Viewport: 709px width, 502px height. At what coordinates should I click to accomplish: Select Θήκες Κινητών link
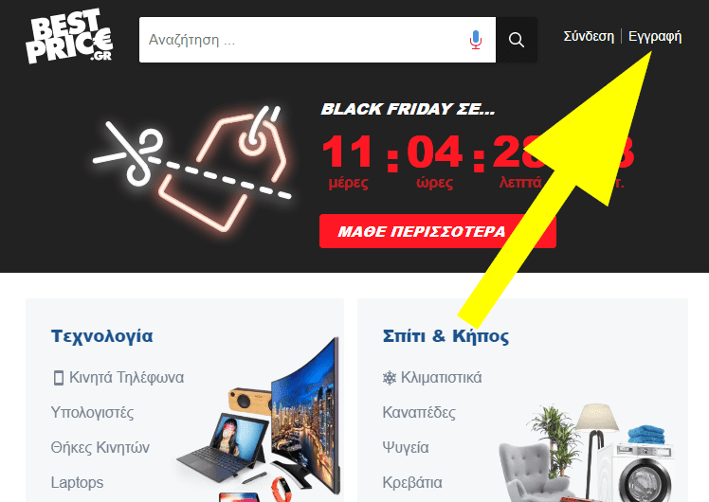tap(100, 447)
